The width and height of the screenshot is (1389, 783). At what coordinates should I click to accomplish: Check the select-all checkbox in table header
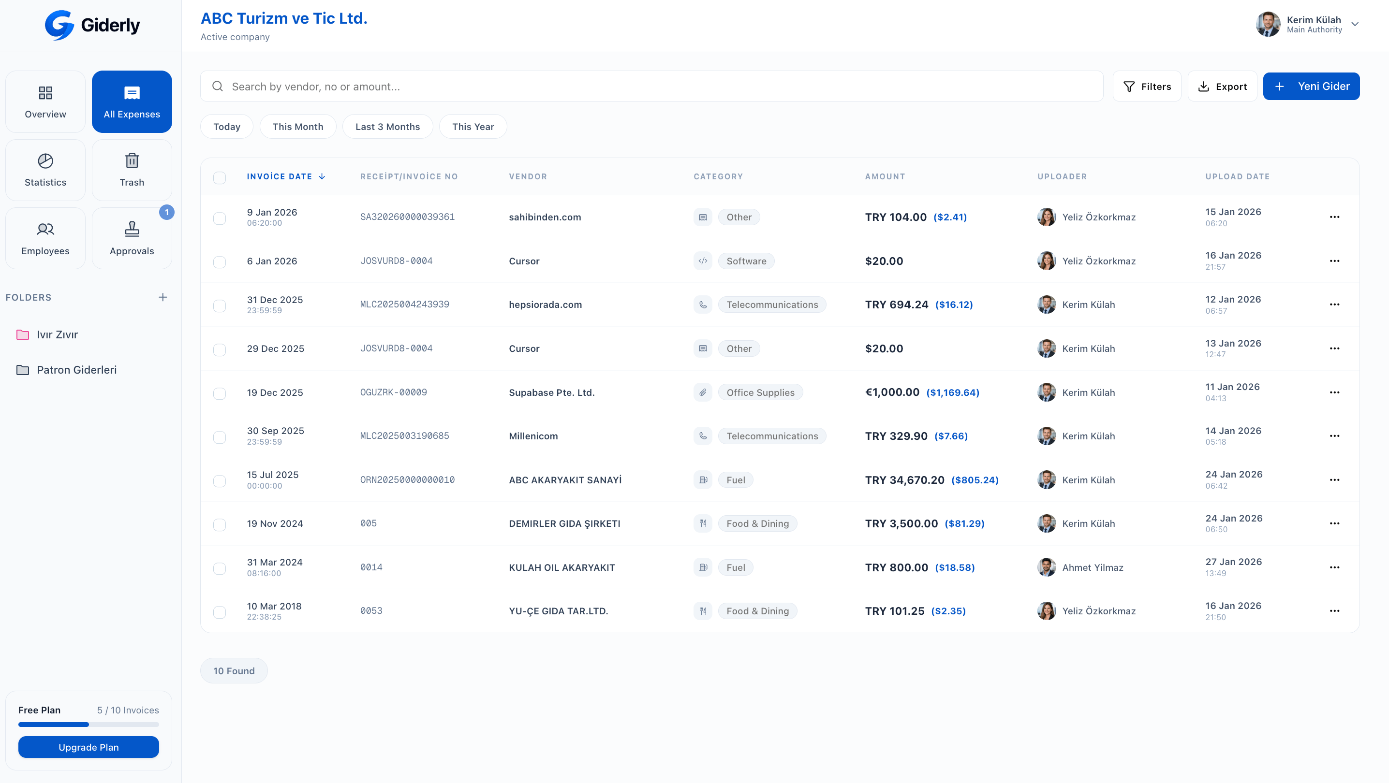[220, 178]
